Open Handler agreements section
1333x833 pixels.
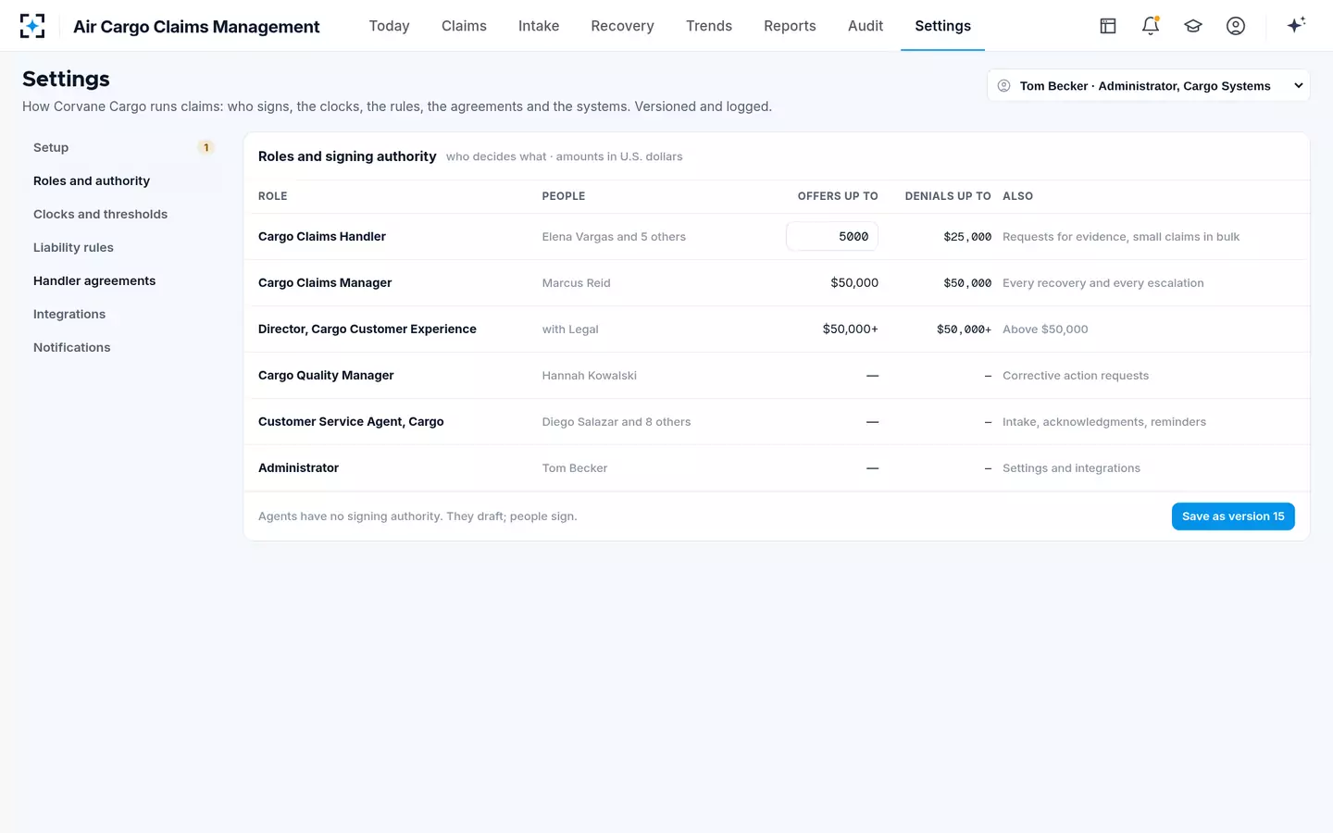tap(122, 280)
